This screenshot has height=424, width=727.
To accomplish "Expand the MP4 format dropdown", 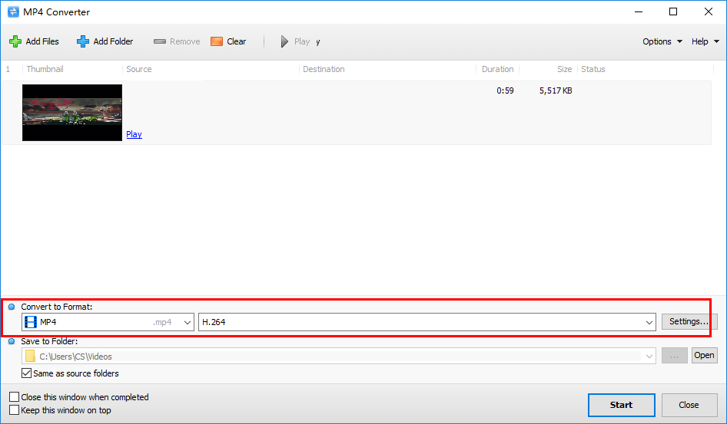I will click(188, 322).
